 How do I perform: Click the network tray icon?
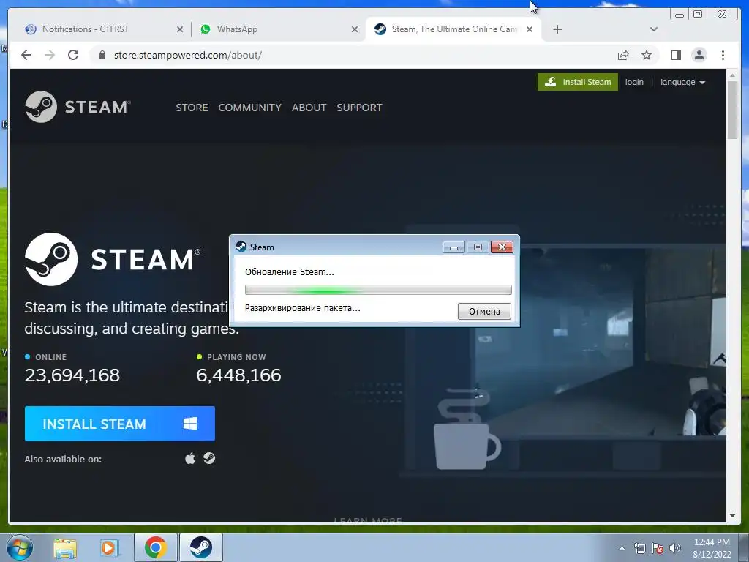639,549
